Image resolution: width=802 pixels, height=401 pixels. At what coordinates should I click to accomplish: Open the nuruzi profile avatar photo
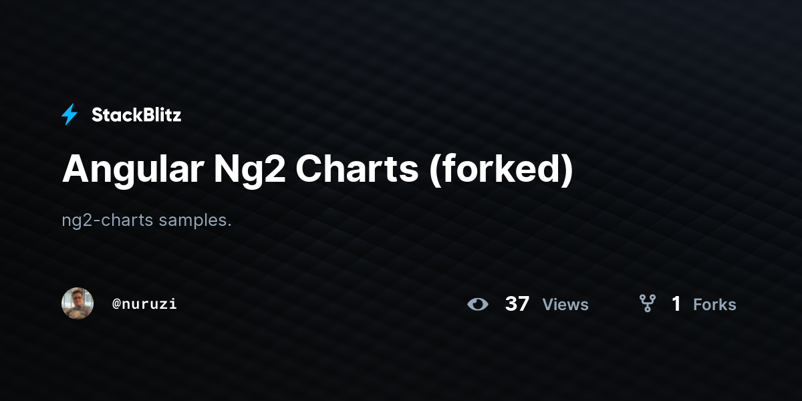tap(78, 303)
